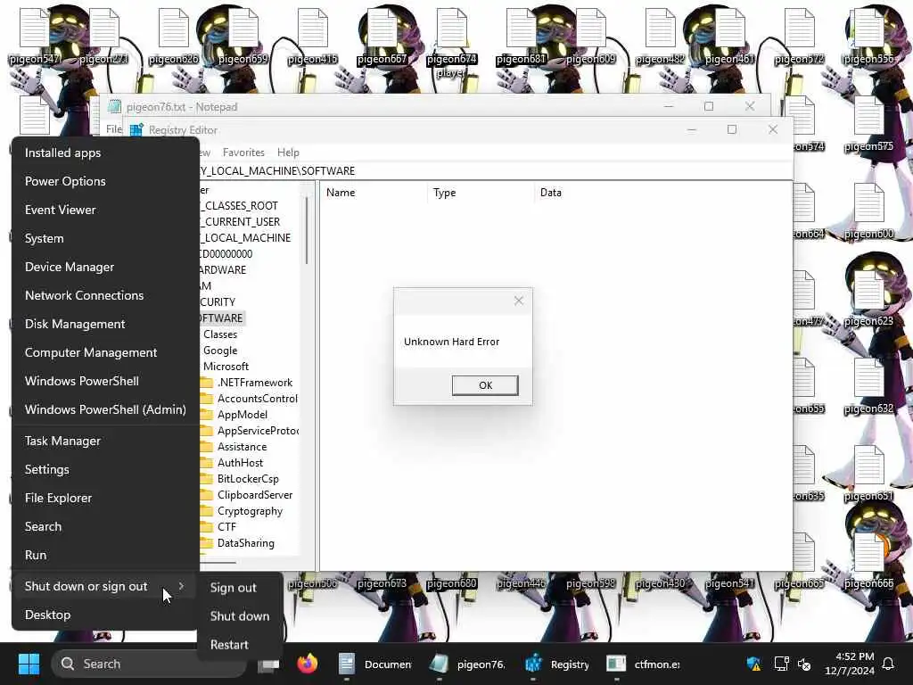Click the taskbar Search box
Screen dimensions: 913x685
(x=149, y=664)
